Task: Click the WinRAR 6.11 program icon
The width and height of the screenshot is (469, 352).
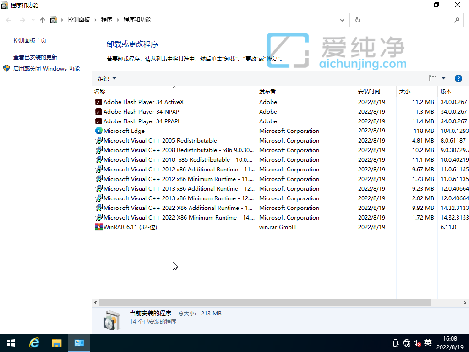Action: [x=99, y=227]
